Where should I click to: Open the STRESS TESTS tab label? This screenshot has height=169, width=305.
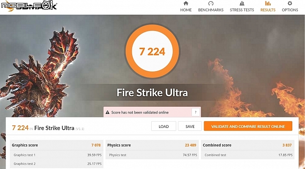[242, 10]
